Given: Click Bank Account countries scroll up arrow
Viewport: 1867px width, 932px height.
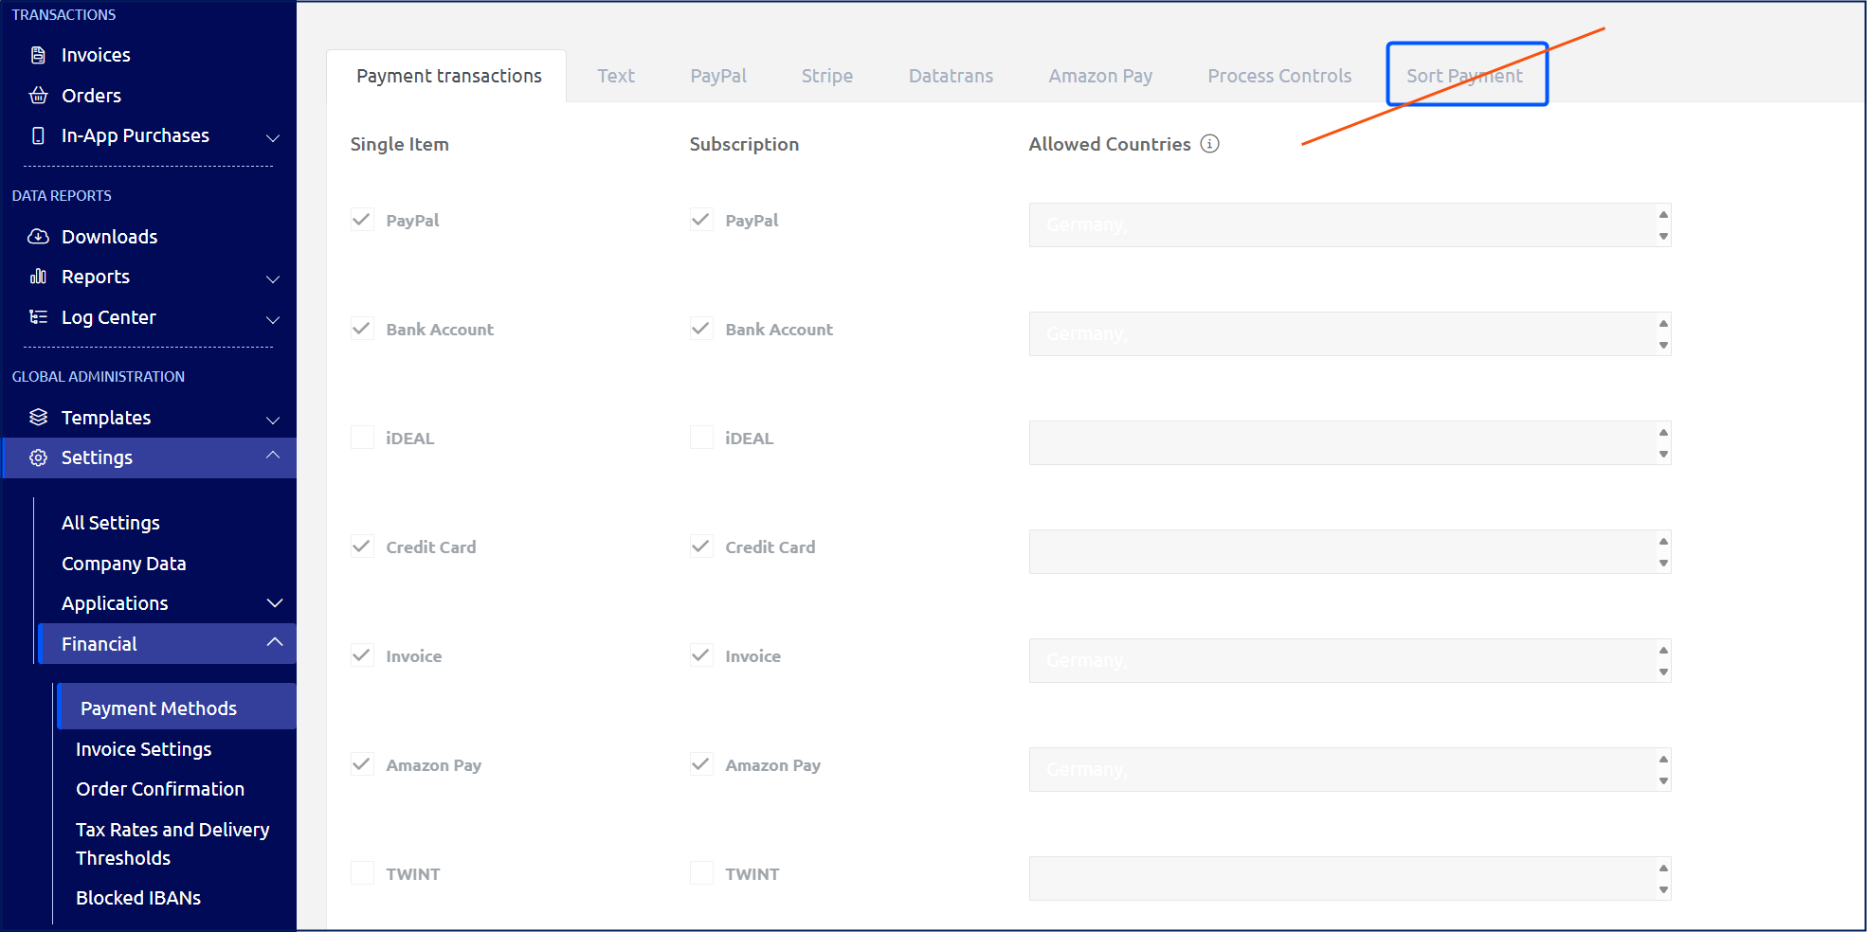Looking at the screenshot, I should 1663,323.
